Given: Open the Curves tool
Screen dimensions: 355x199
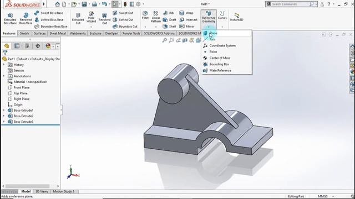Looking at the screenshot, I should pos(222,15).
